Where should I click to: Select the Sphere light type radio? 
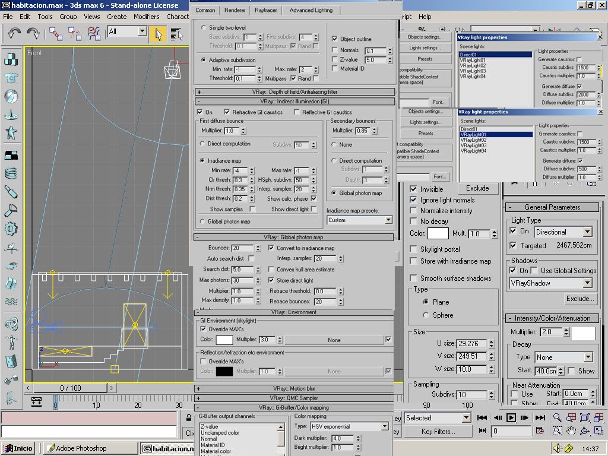click(426, 315)
